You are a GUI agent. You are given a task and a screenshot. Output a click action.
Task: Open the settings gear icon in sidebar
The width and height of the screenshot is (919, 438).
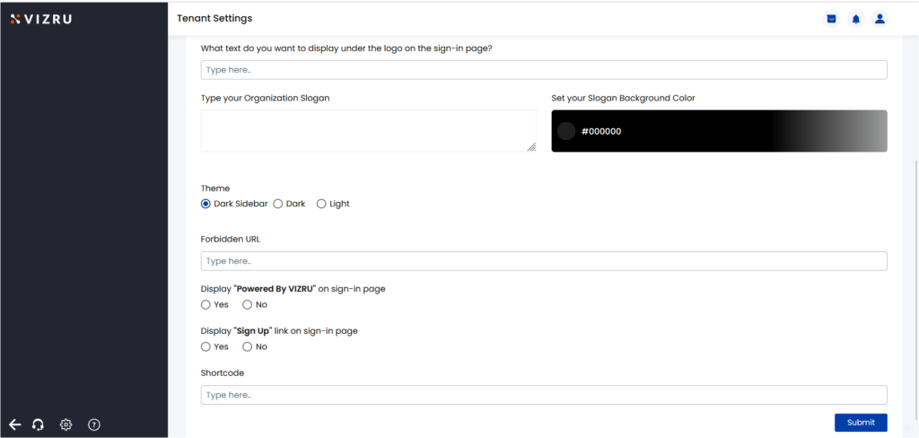tap(66, 425)
